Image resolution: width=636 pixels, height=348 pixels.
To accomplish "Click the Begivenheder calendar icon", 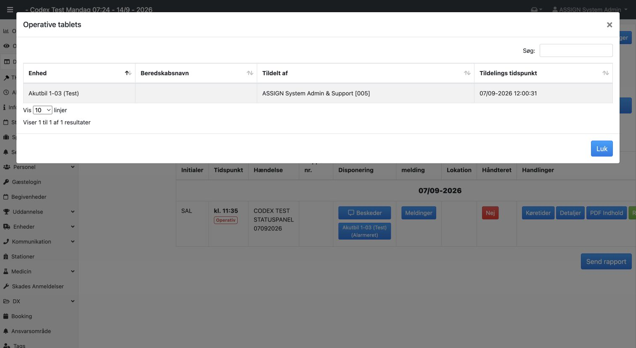I will [x=6, y=197].
